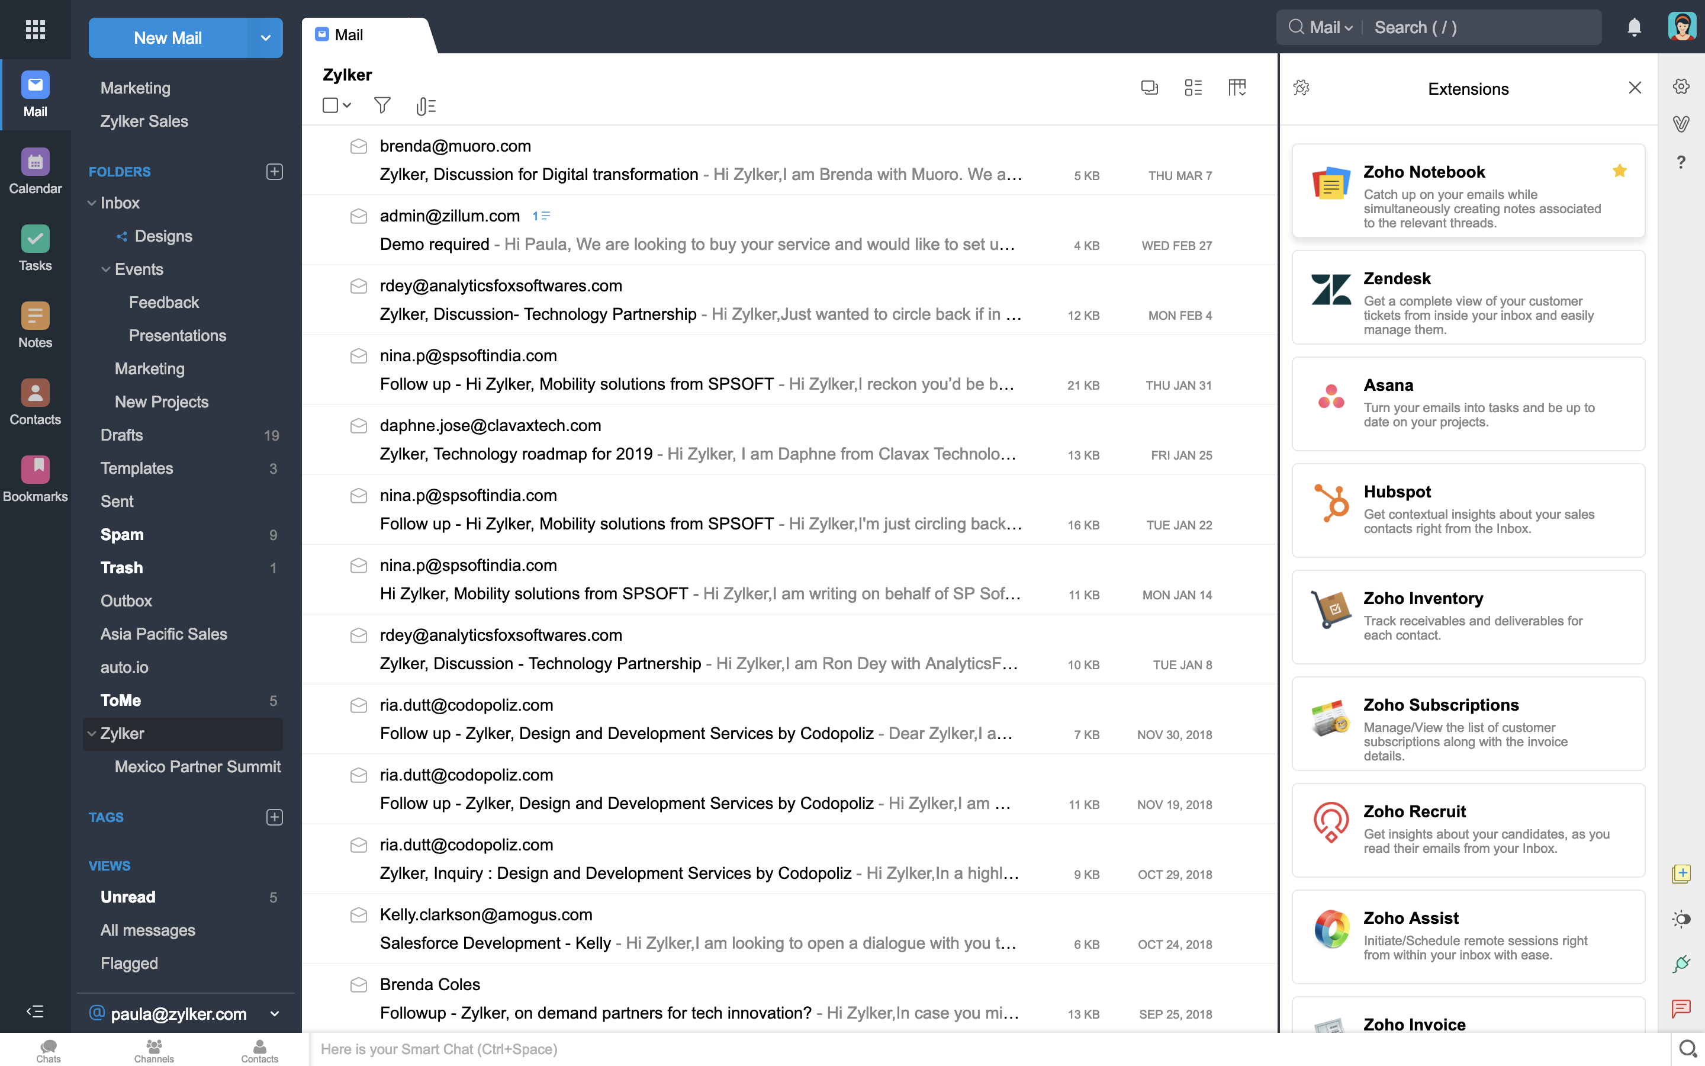Viewport: 1705px width, 1066px height.
Task: Enable flagged messages view
Action: [129, 962]
